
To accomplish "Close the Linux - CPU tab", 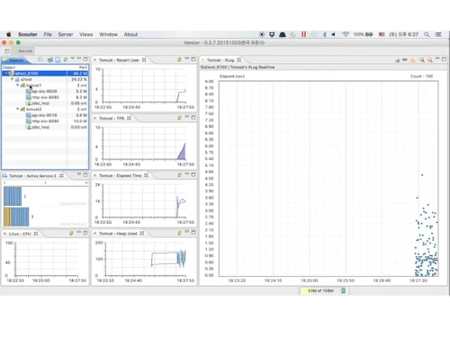I will pyautogui.click(x=36, y=234).
